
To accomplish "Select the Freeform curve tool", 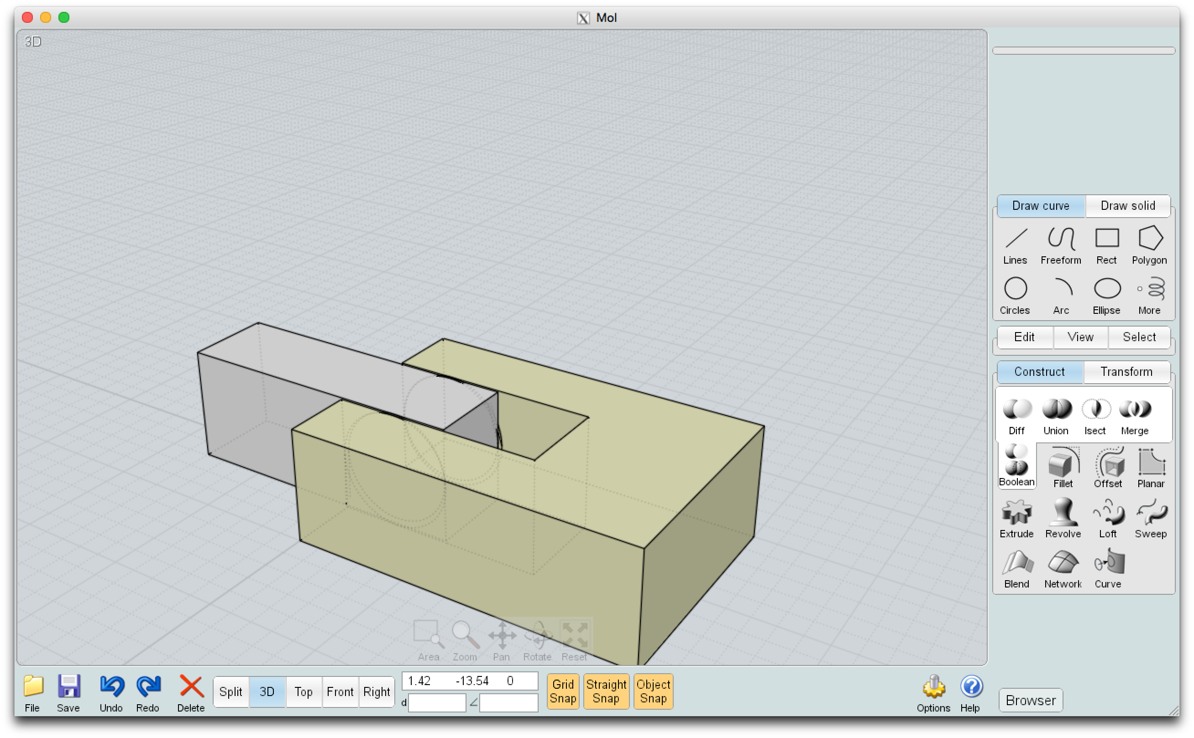I will (1060, 245).
